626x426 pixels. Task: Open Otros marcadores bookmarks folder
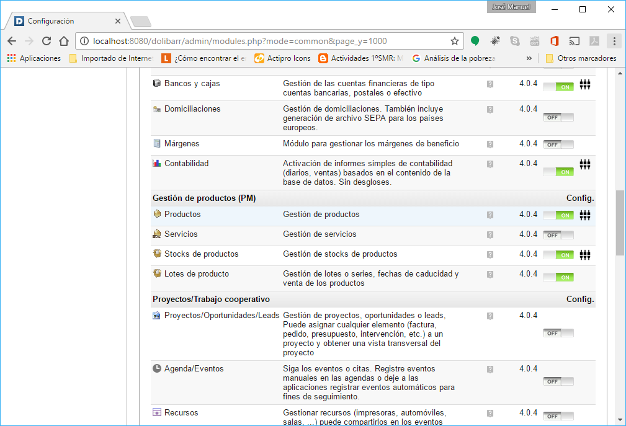pos(581,58)
